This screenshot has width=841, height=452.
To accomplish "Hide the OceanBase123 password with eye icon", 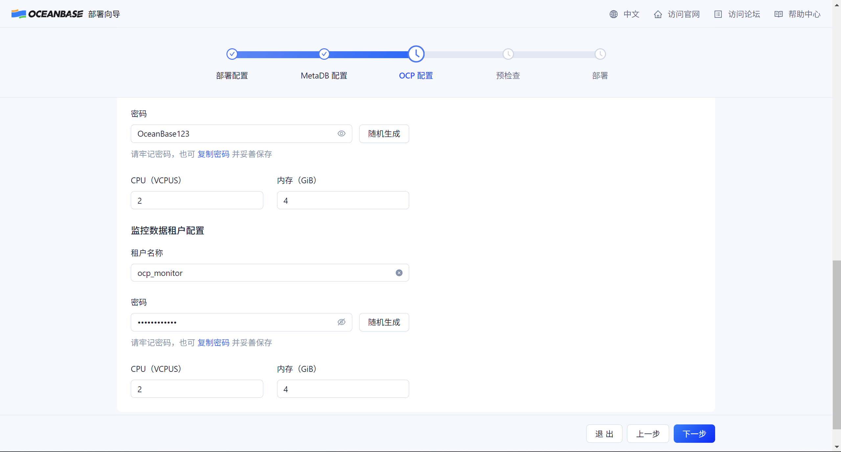I will (x=341, y=133).
